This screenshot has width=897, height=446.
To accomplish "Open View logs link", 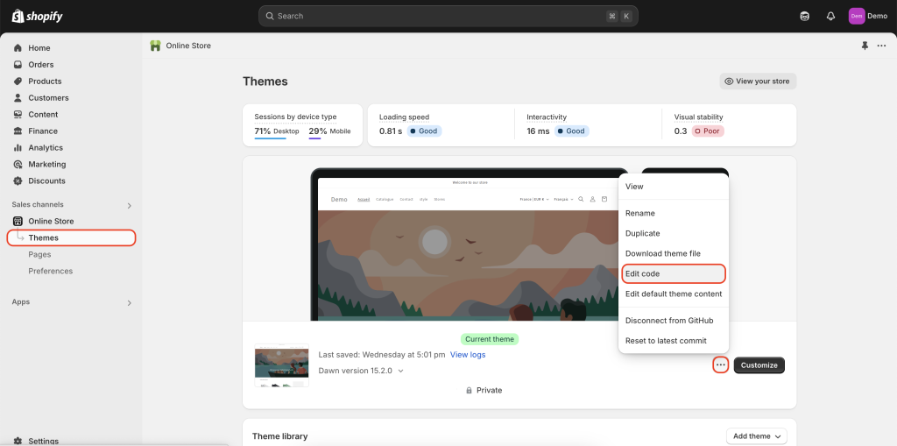I will [x=468, y=355].
